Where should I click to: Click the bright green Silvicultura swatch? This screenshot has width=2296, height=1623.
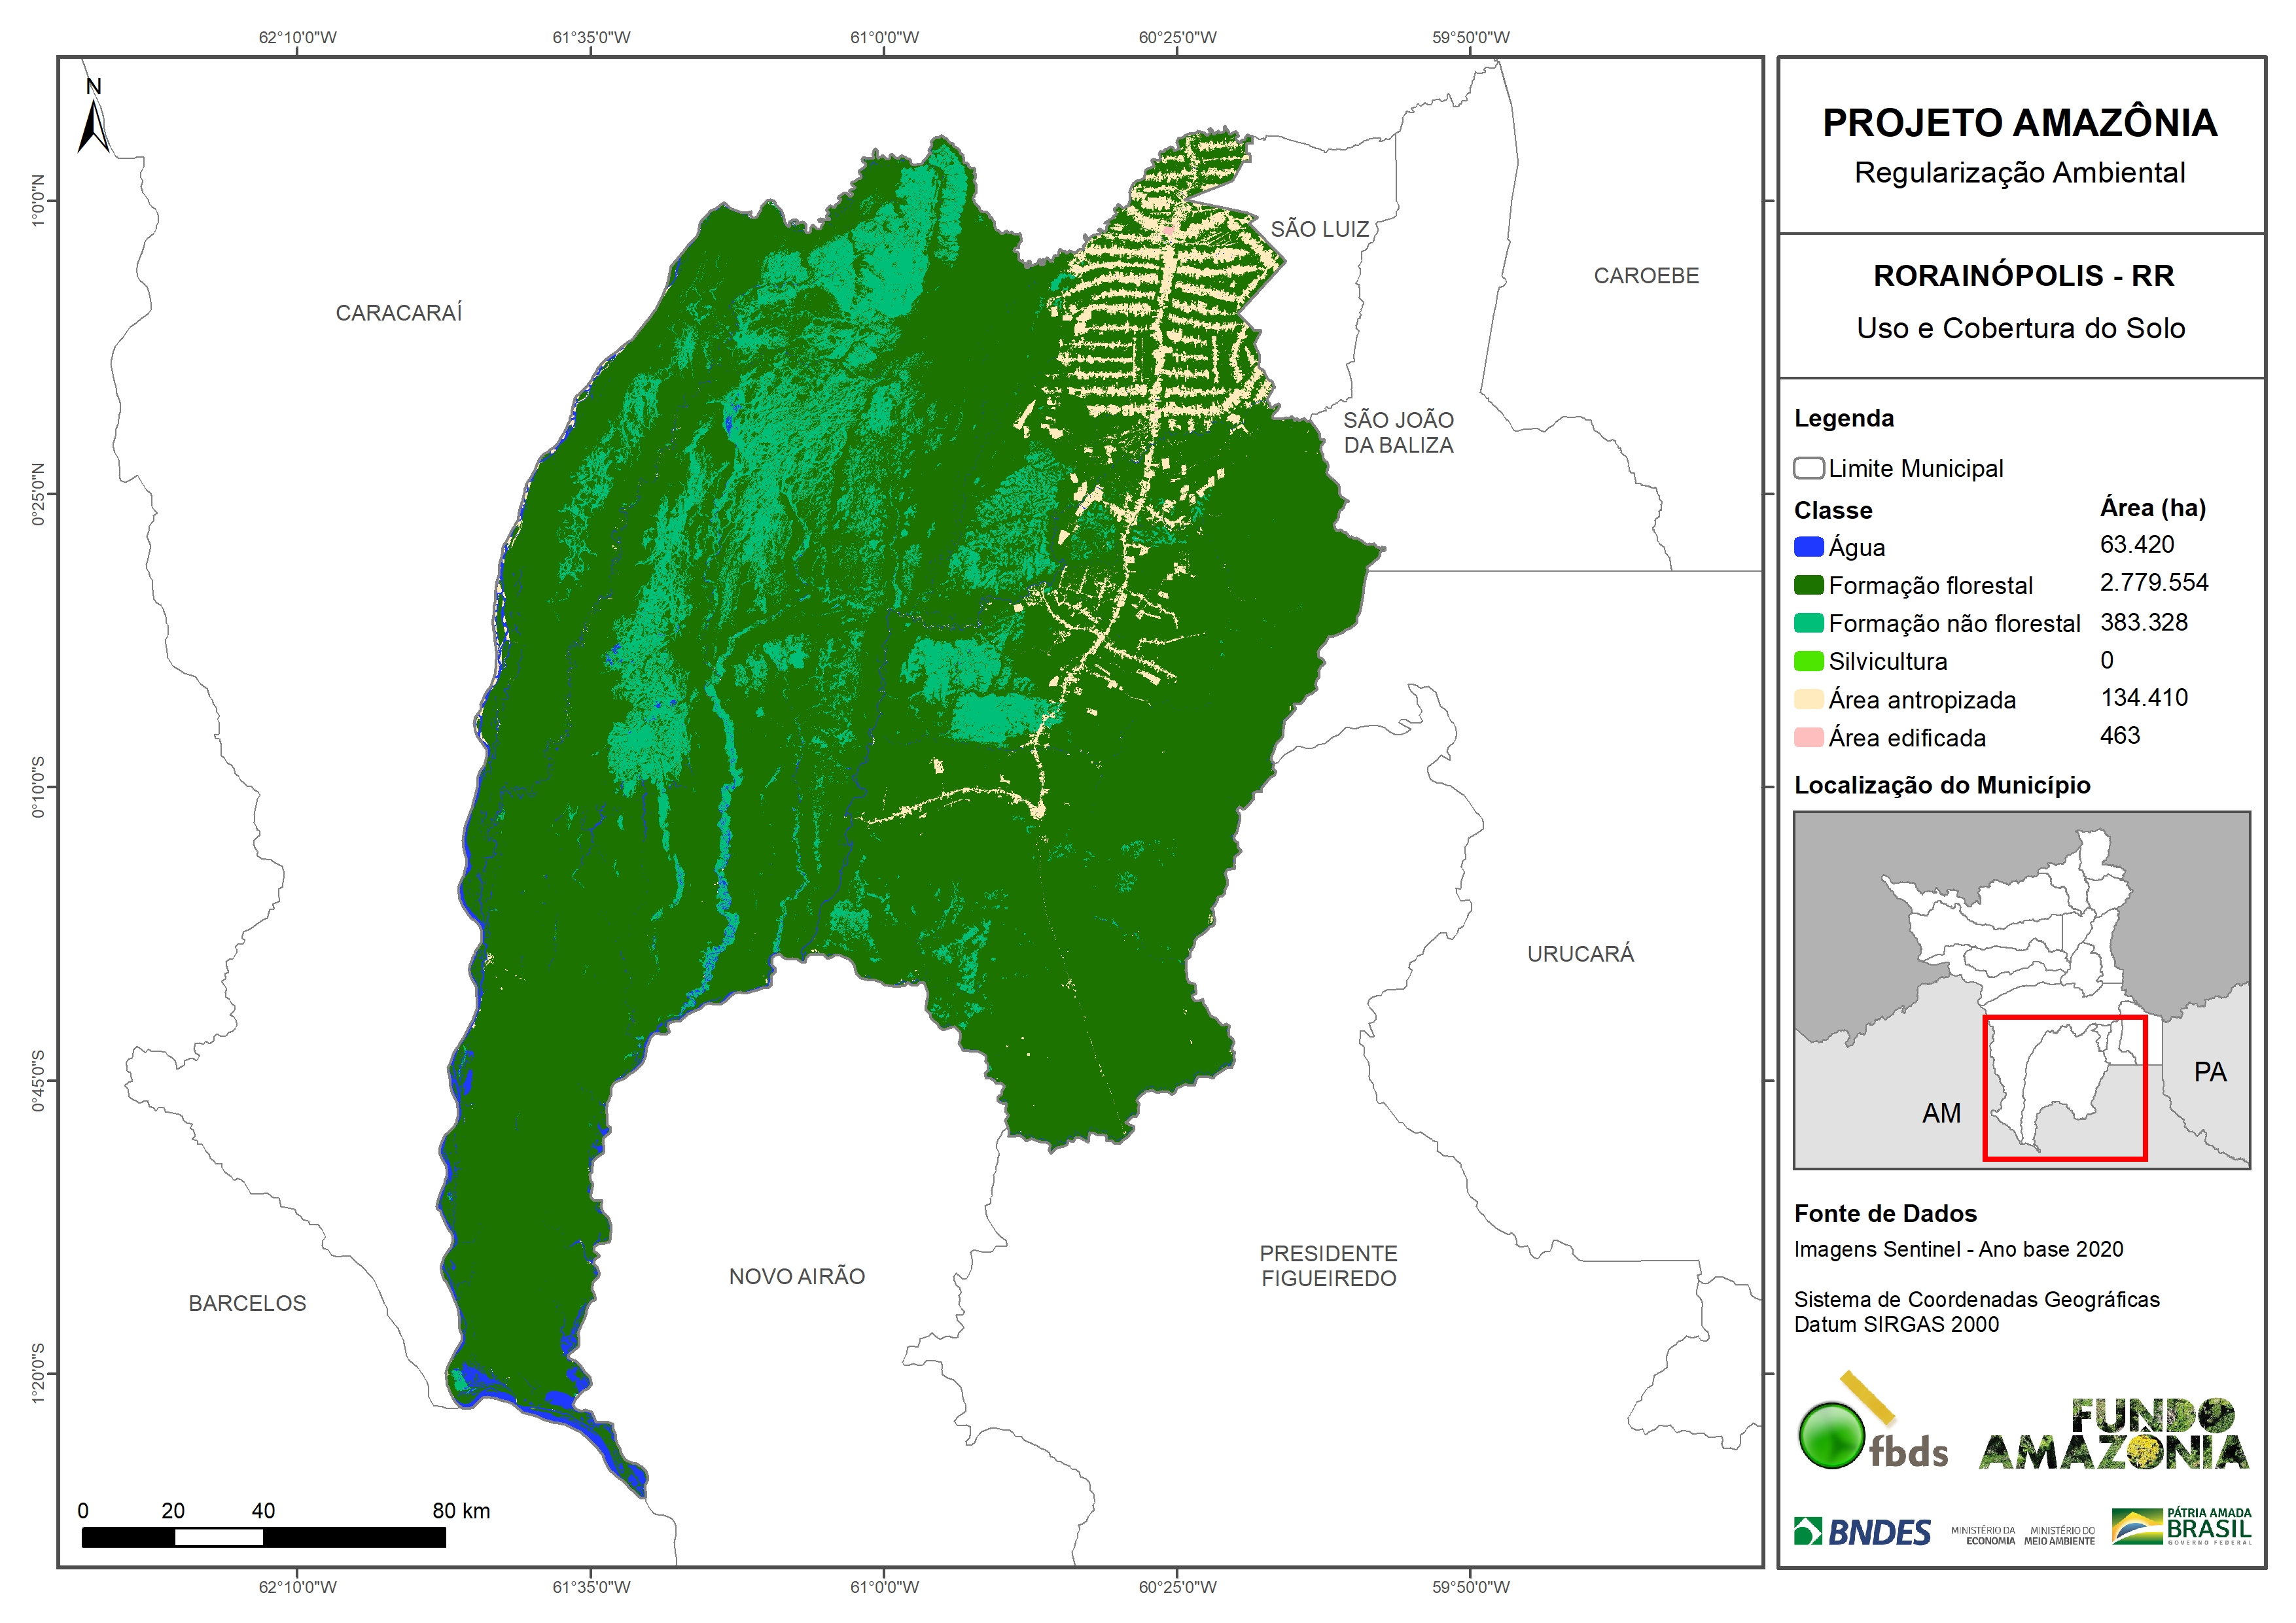pyautogui.click(x=1808, y=661)
